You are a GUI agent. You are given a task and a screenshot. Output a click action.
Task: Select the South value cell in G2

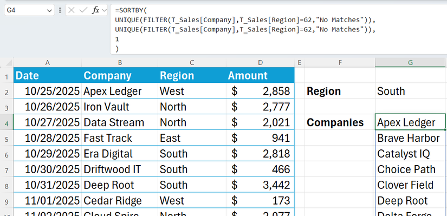coord(410,91)
